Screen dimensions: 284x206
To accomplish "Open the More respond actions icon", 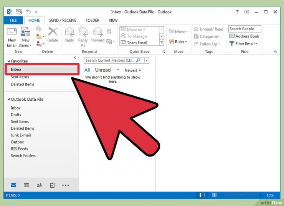I will (111, 42).
